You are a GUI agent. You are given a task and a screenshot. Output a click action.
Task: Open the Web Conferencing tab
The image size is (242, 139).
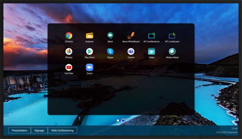(62, 130)
